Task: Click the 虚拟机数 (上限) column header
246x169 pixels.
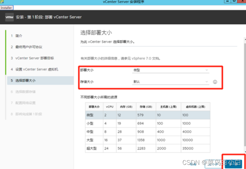Action: [195, 107]
